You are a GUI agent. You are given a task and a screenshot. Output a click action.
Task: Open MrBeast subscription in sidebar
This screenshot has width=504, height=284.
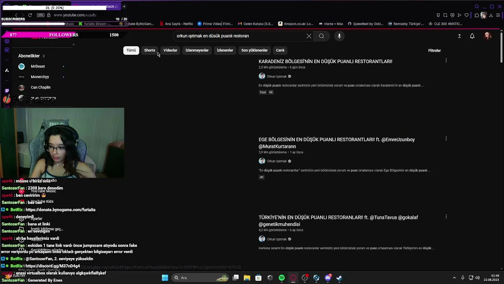pyautogui.click(x=38, y=66)
